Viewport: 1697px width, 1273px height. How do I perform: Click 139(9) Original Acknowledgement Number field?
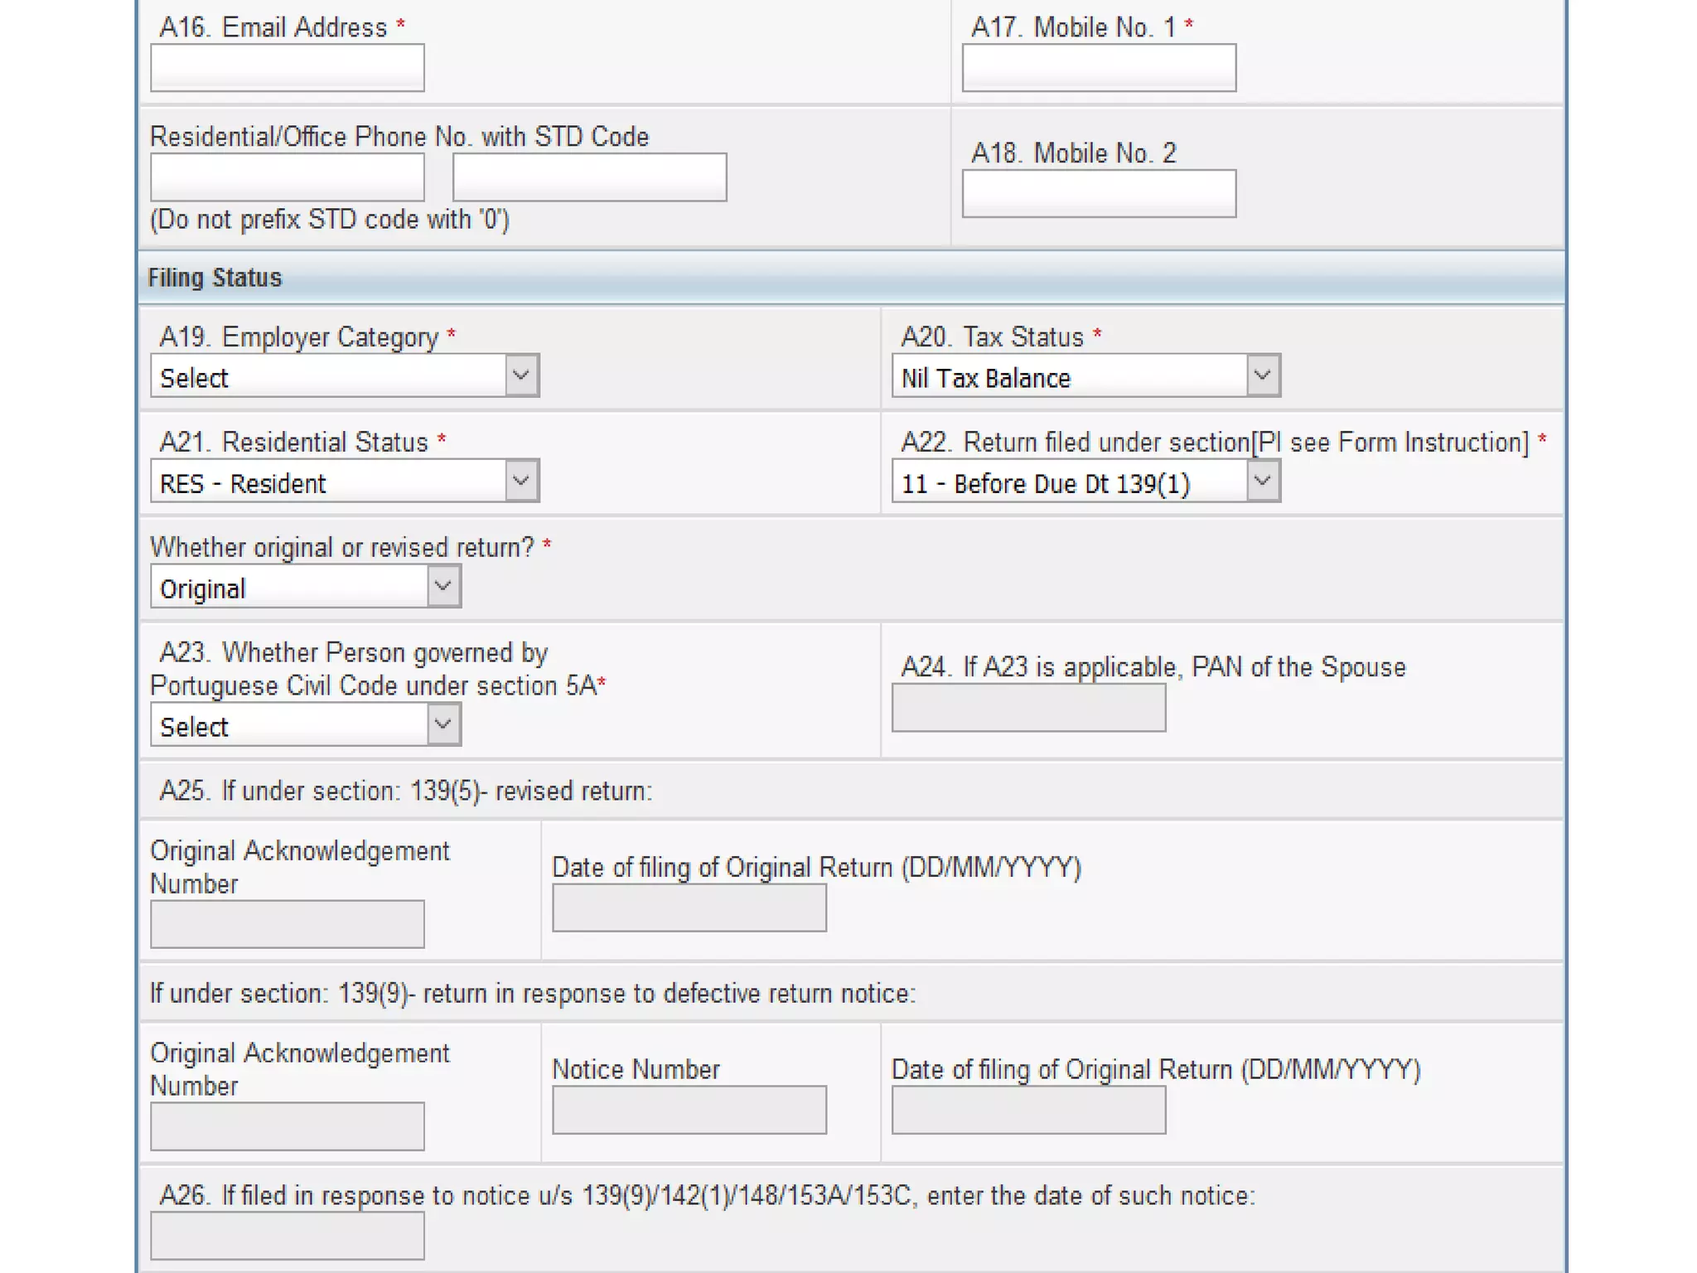pos(287,1126)
